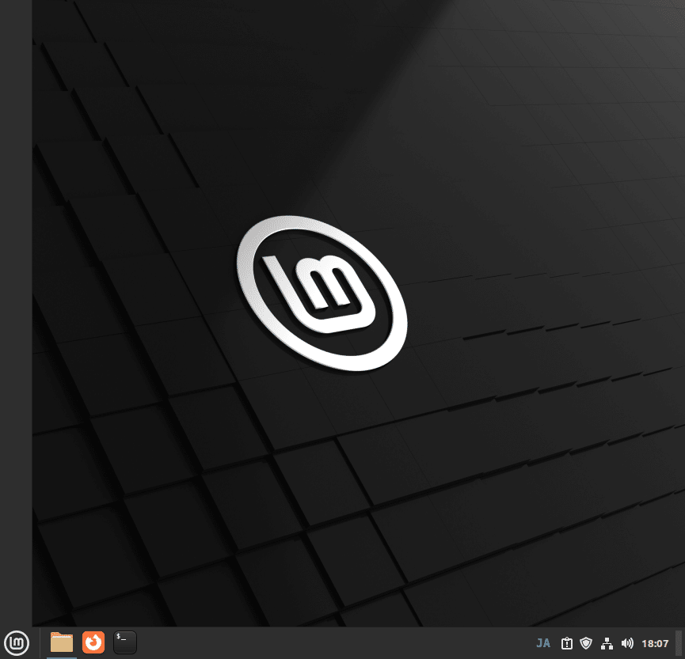Open the sound volume applet
Viewport: 685px width, 659px height.
(x=627, y=643)
